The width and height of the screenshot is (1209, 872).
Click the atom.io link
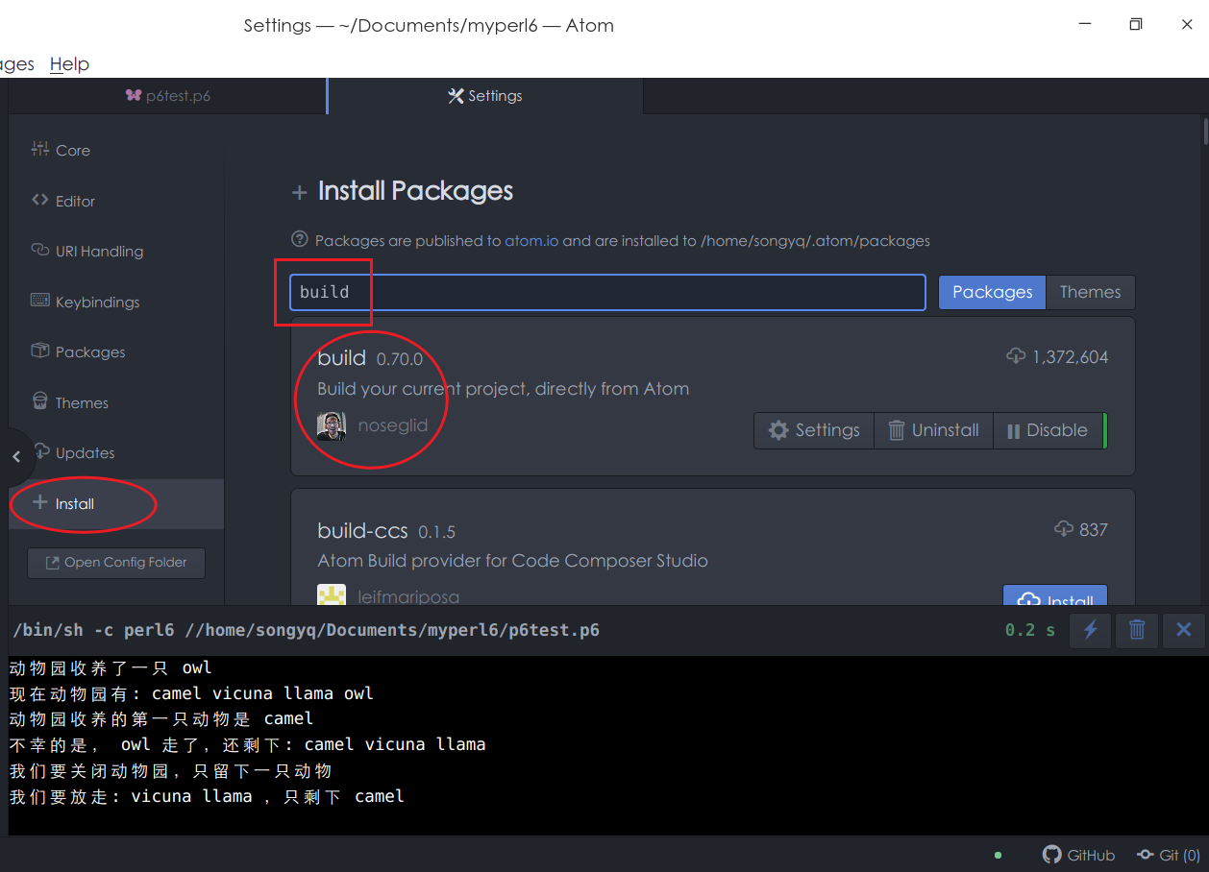[531, 241]
